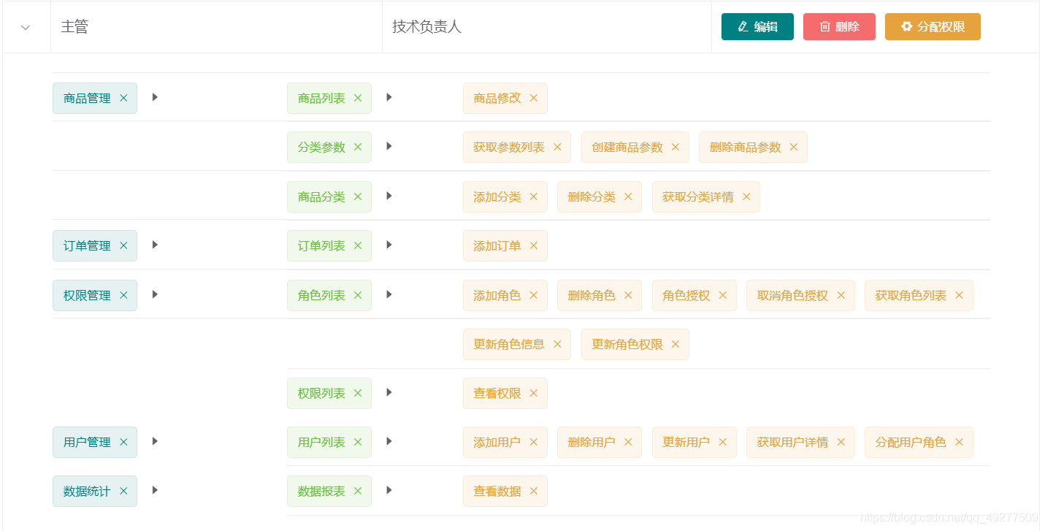
Task: Collapse the row using the top-left chevron
Action: coord(26,26)
